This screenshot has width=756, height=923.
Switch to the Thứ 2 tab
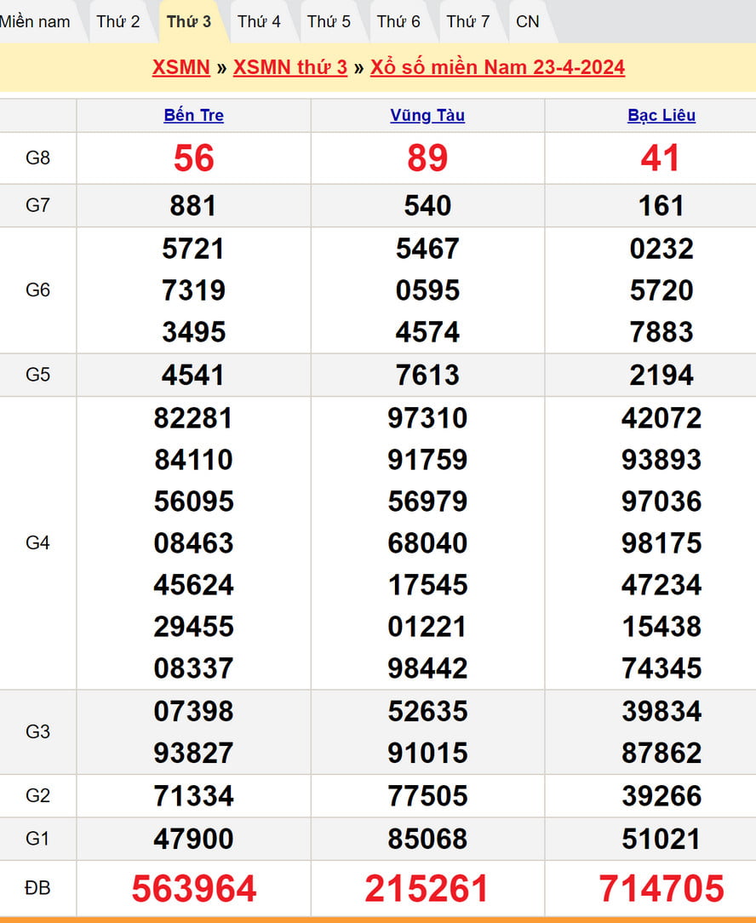117,21
